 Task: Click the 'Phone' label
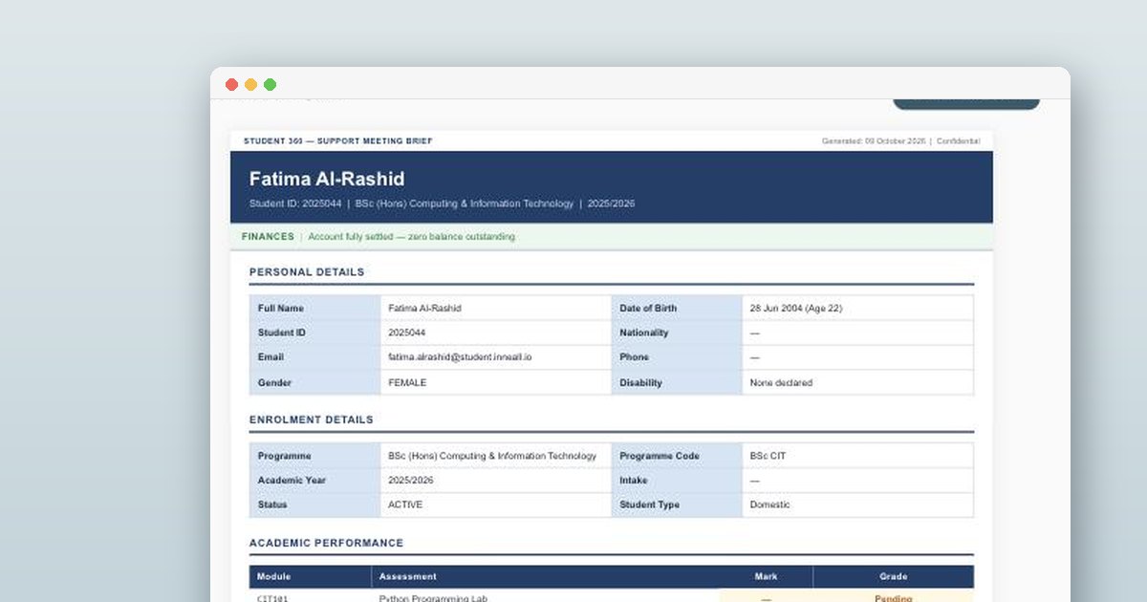[634, 357]
